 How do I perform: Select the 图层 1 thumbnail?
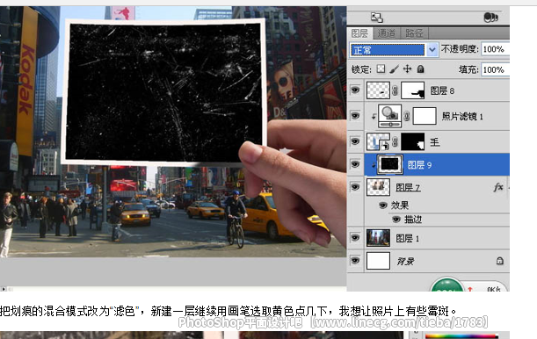[x=378, y=238]
